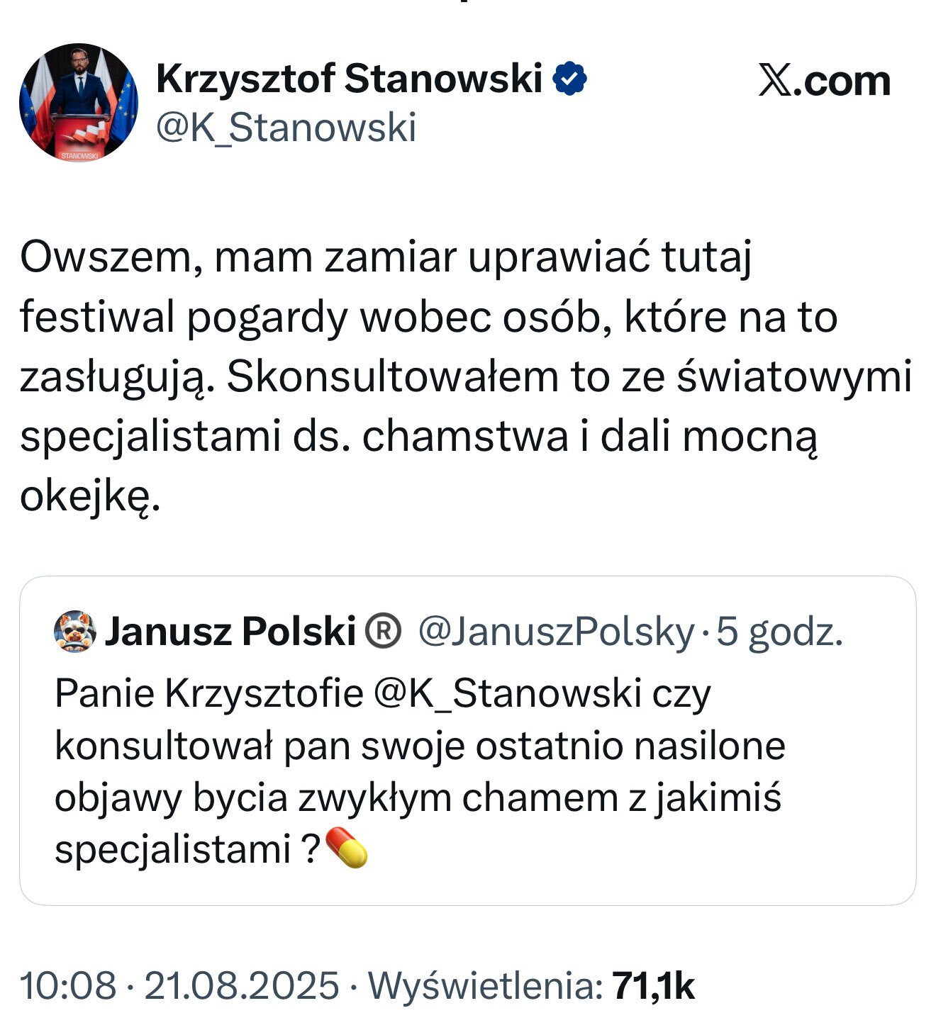Click the @K_Stanowski handle below the name
Viewport: 936px width, 1030px height.
286,128
